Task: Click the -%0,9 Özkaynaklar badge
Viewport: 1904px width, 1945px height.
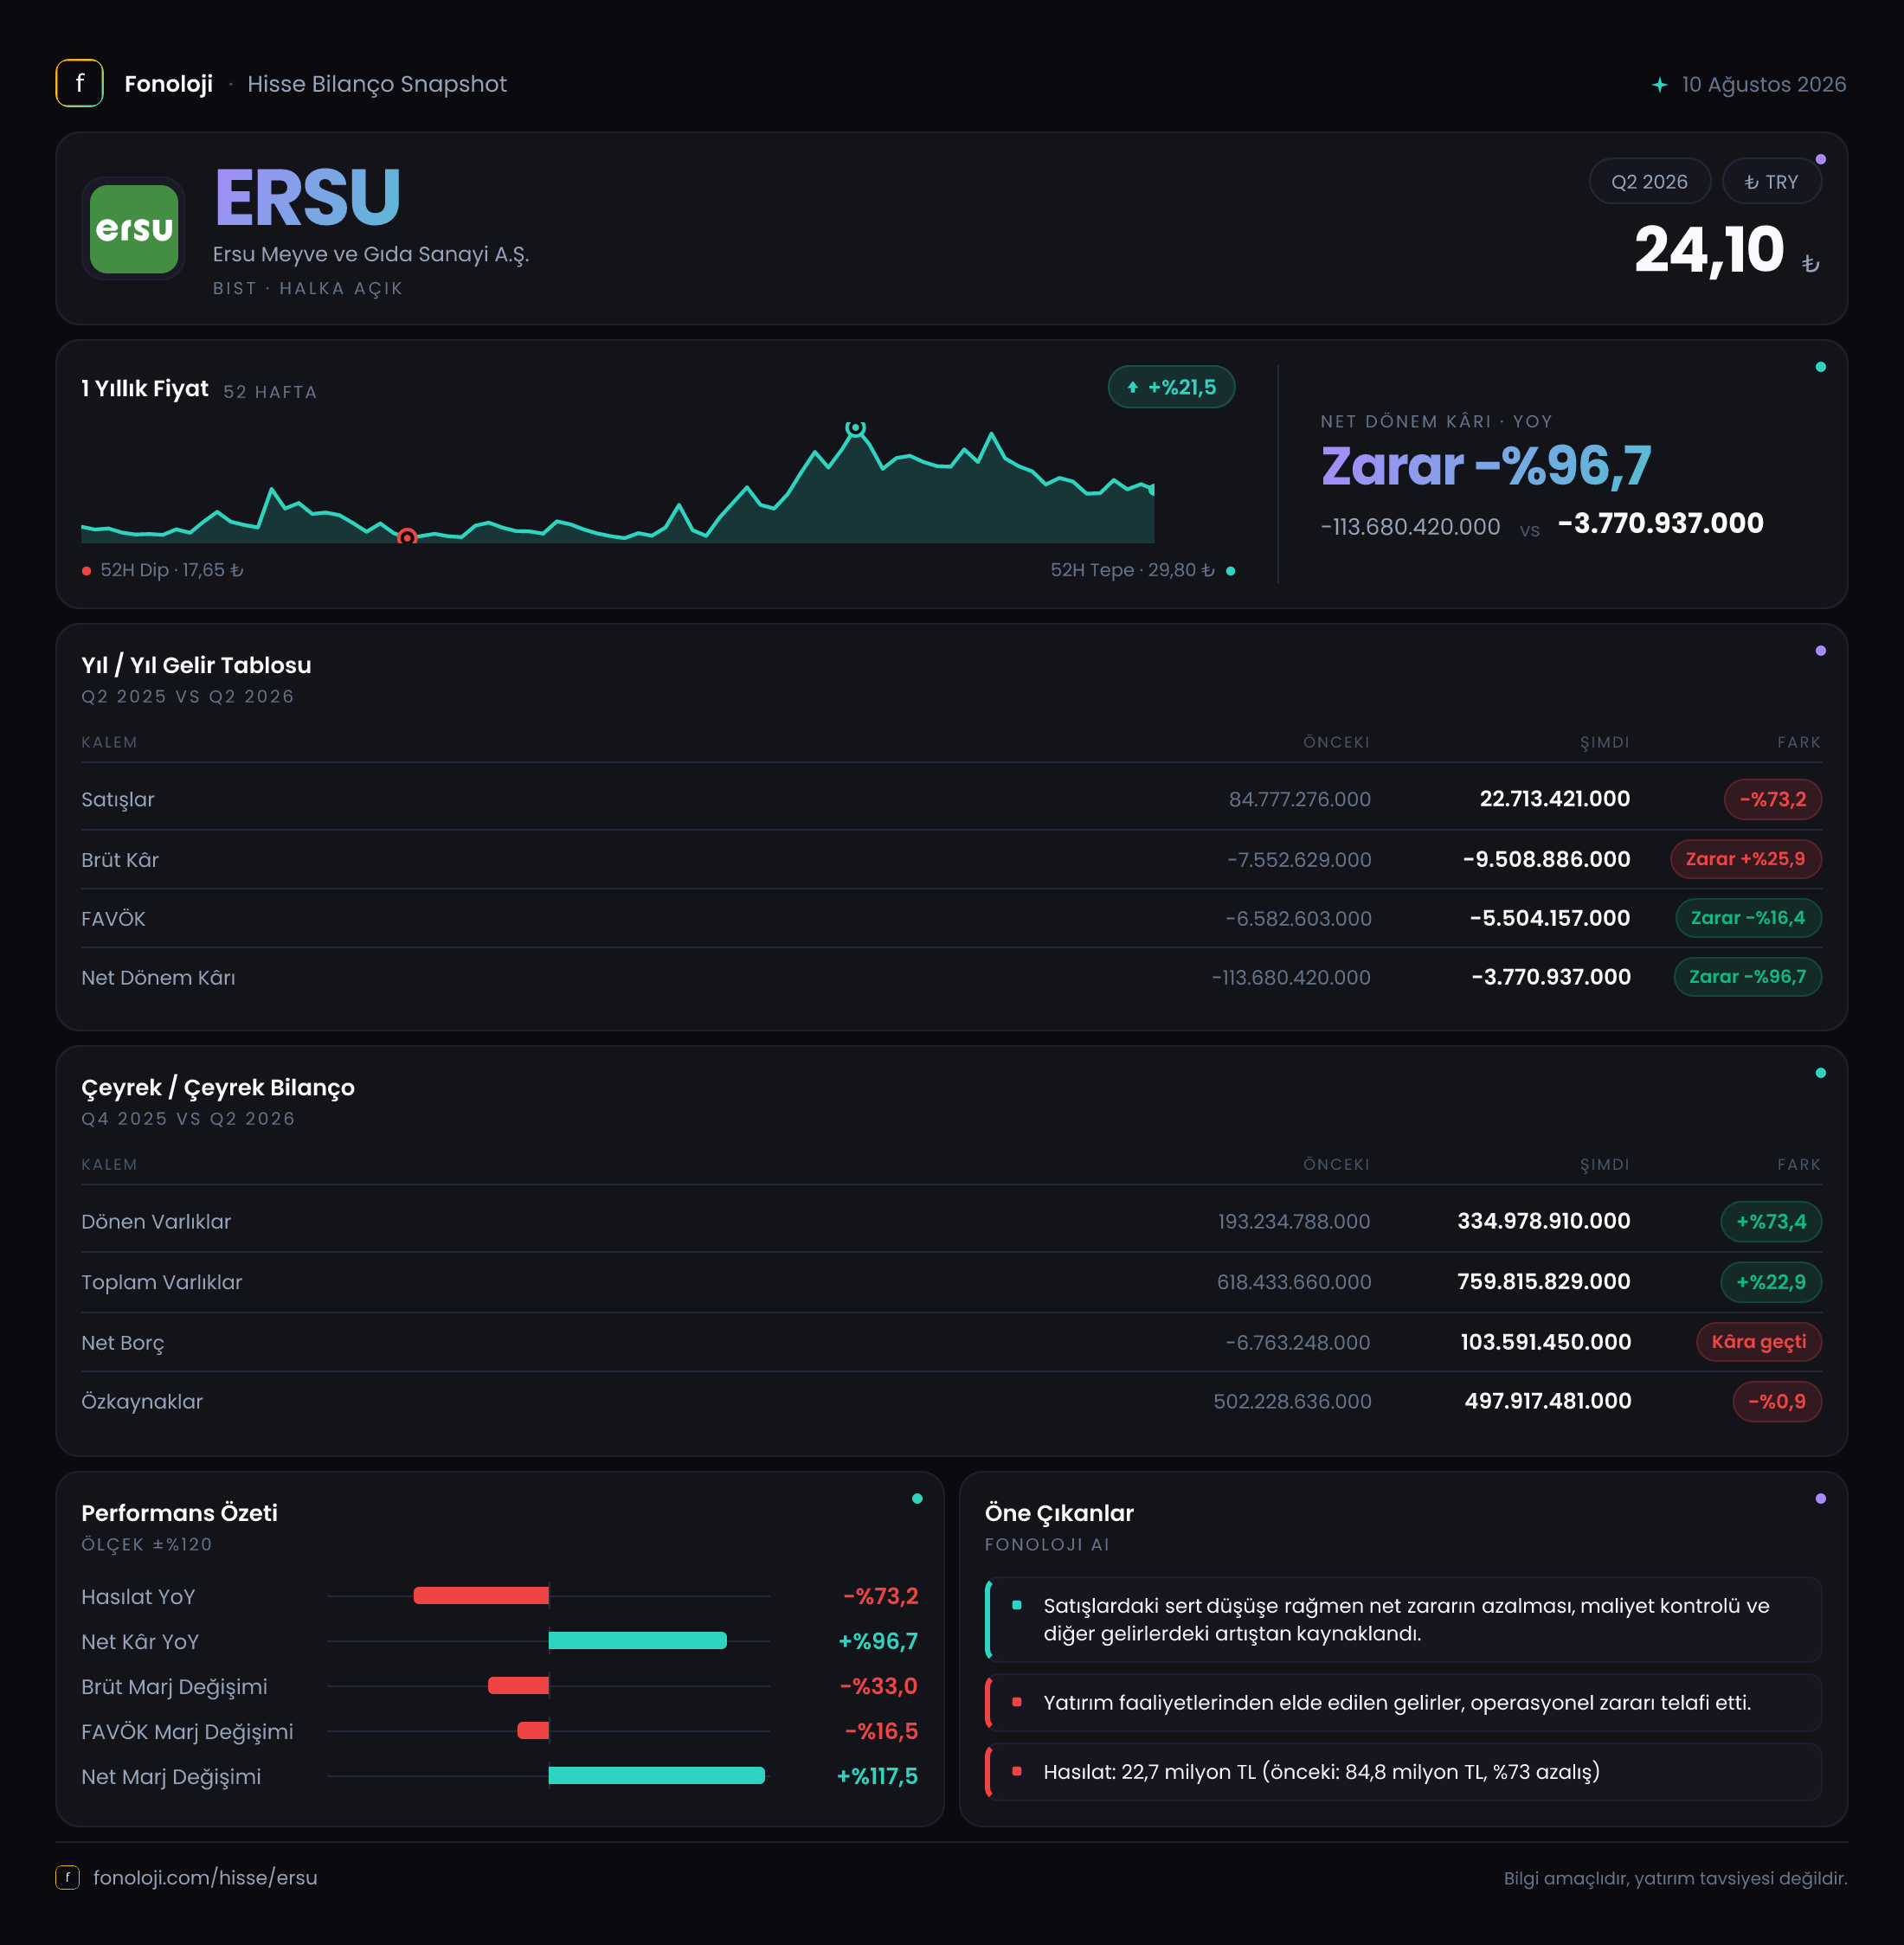Action: [1777, 1402]
